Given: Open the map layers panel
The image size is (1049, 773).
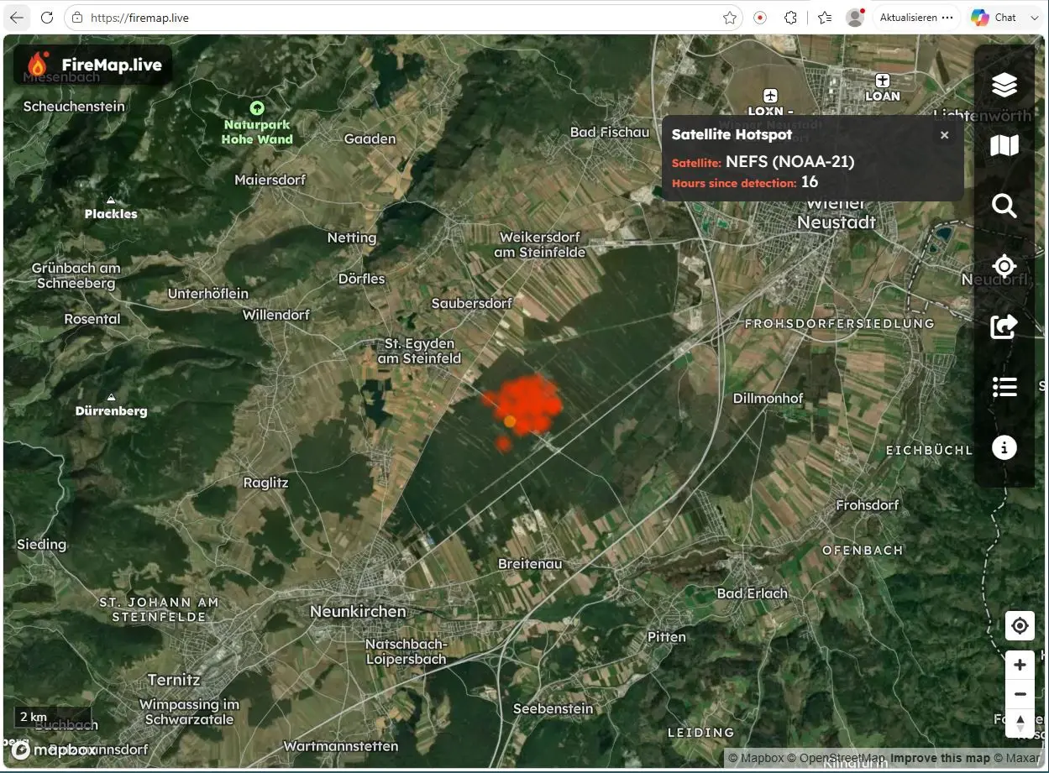Looking at the screenshot, I should (x=1004, y=85).
